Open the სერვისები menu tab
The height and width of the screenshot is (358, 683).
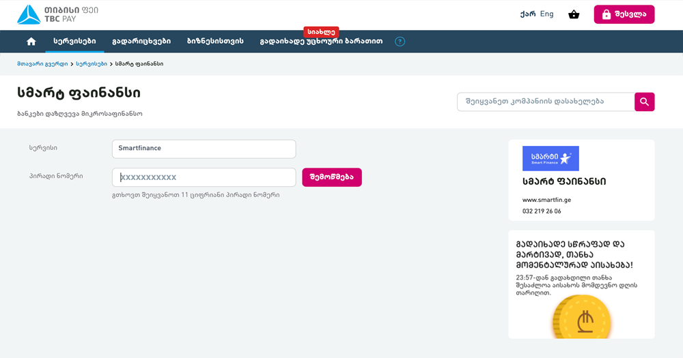tap(74, 42)
